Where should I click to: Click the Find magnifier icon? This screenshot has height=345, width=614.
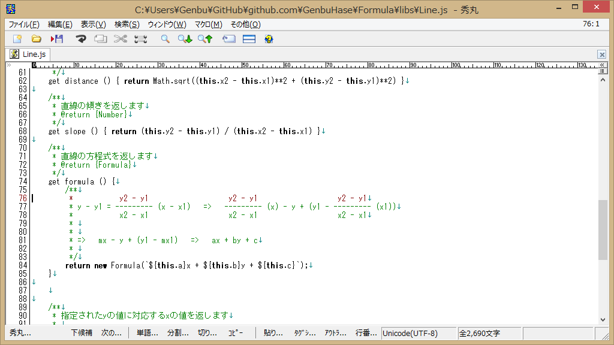[x=165, y=39]
